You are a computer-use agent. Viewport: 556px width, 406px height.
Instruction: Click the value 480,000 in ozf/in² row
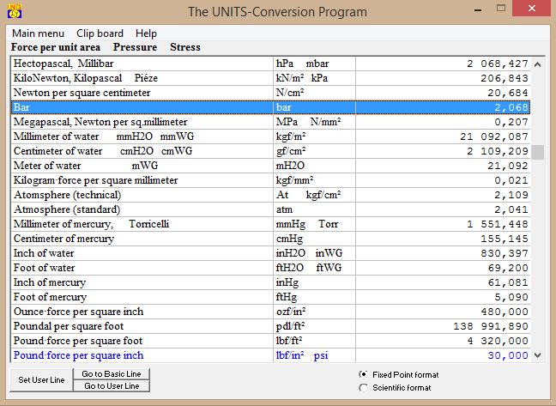[505, 312]
